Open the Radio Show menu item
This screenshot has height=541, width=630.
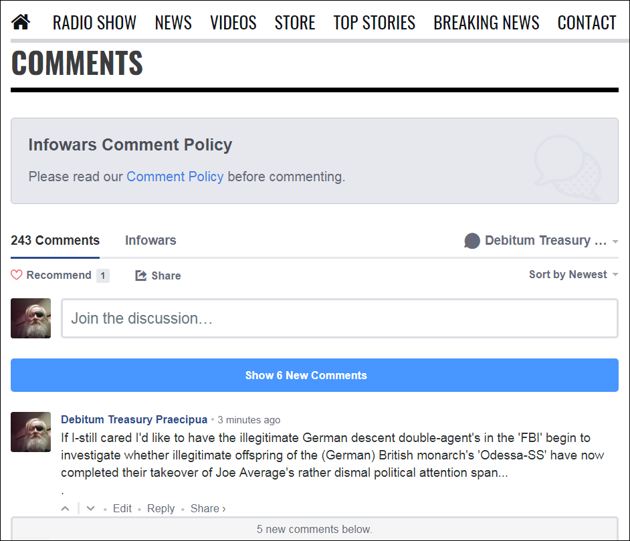coord(94,23)
